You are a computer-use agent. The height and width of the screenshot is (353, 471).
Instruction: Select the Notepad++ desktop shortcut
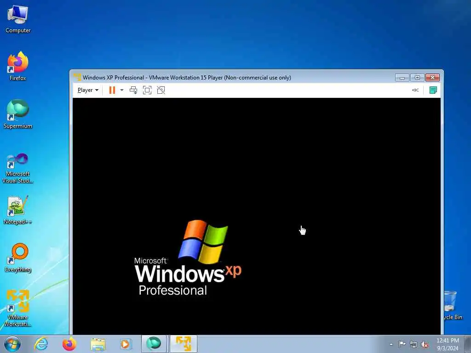click(x=18, y=210)
